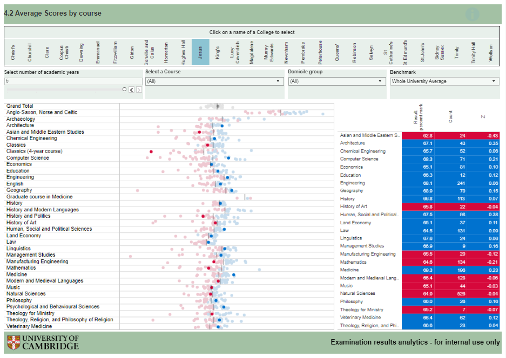Choose Christ's college from the selector

13,53
